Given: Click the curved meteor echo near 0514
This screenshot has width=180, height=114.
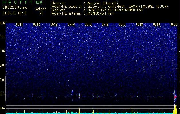Looking at the screenshot, I should [x=72, y=92].
